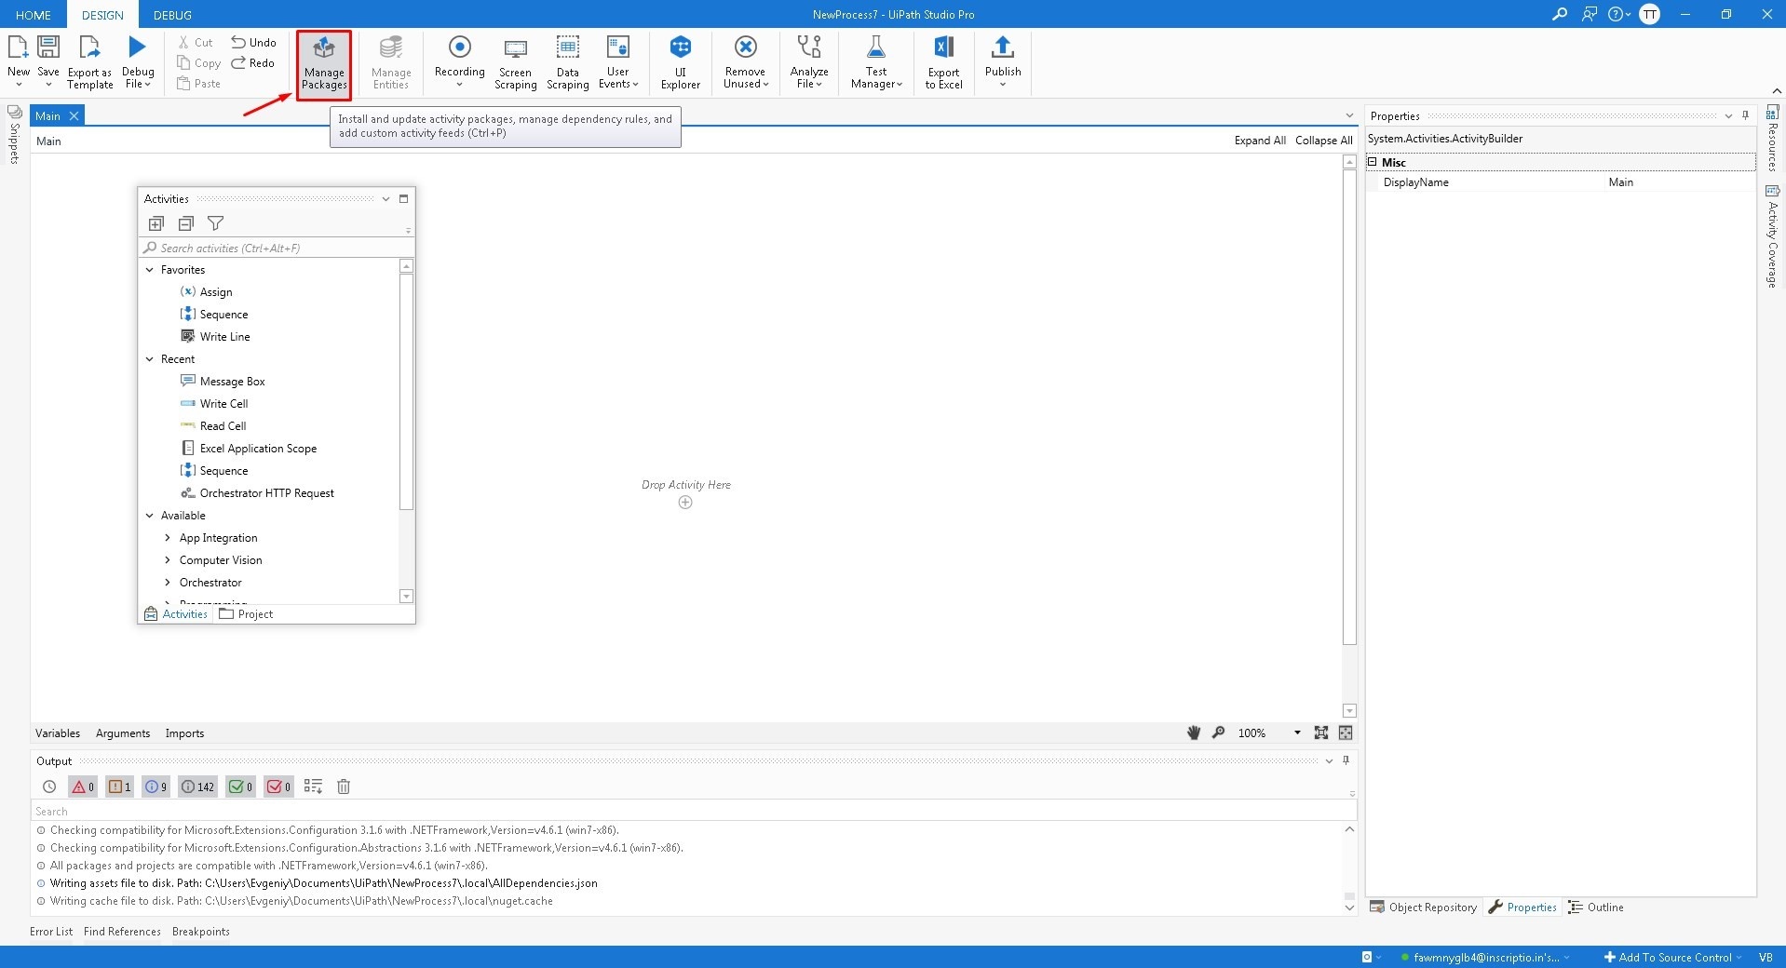Image resolution: width=1786 pixels, height=968 pixels.
Task: Expand App Integration category
Action: point(168,538)
